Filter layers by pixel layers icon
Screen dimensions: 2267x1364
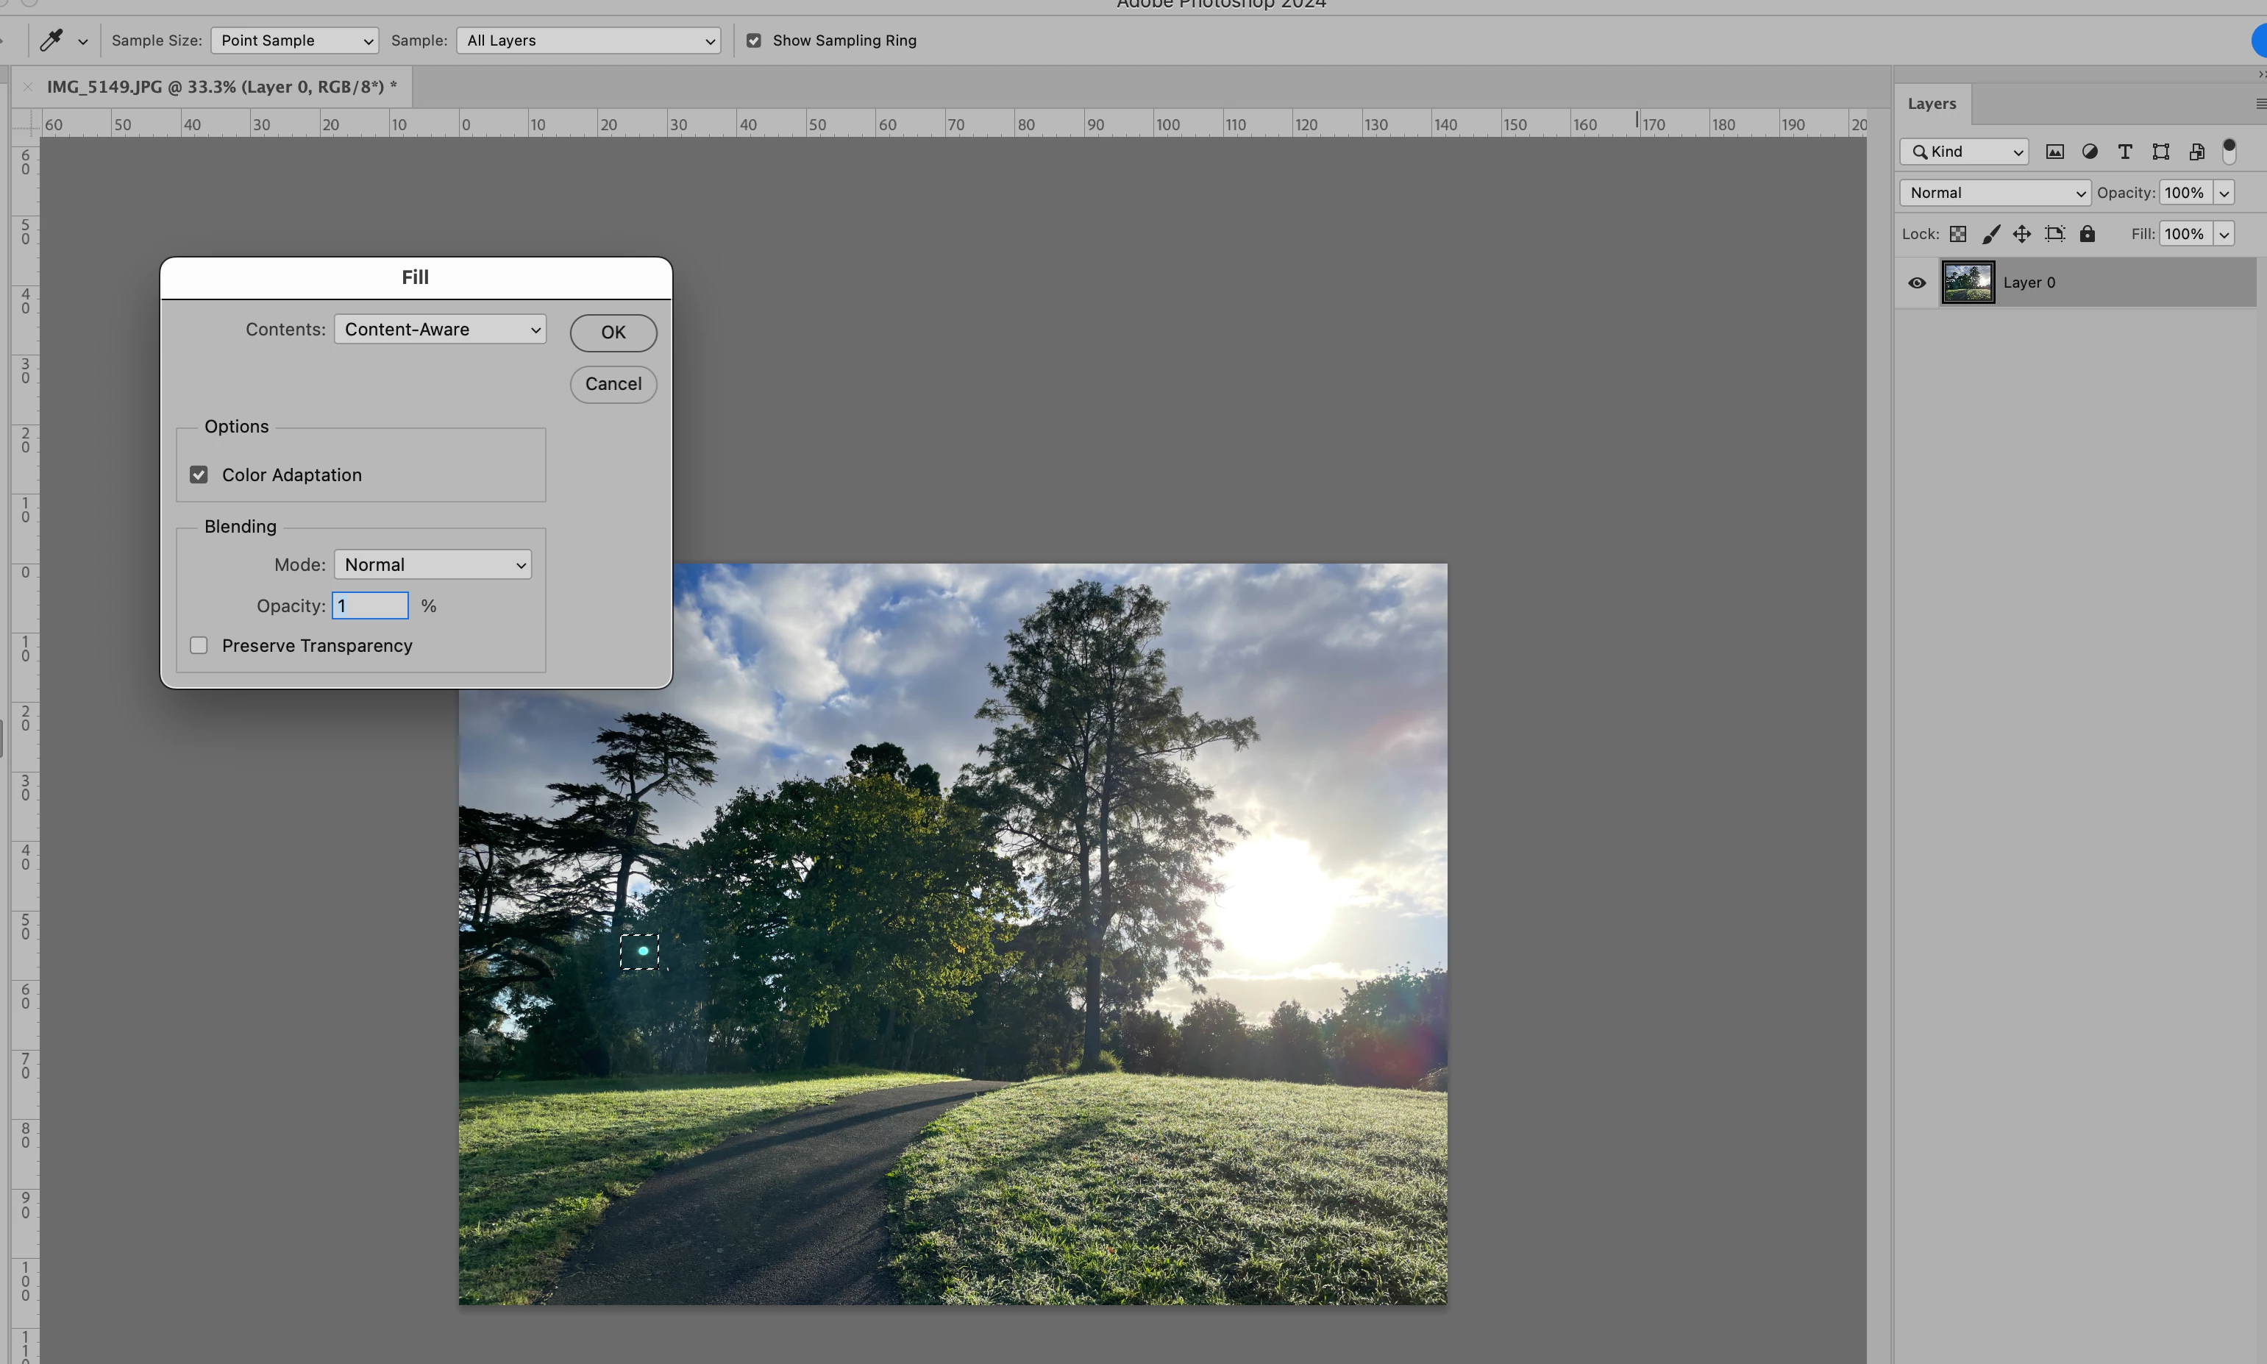point(2054,152)
